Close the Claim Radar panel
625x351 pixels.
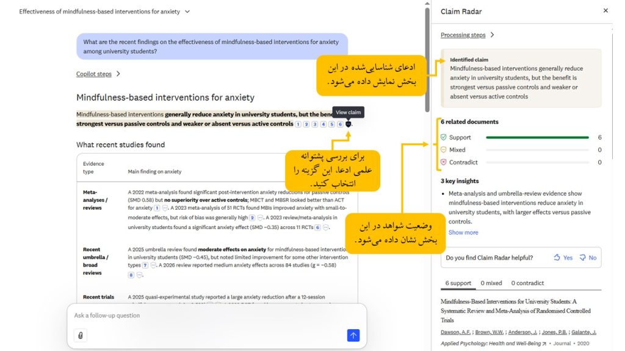pos(605,11)
